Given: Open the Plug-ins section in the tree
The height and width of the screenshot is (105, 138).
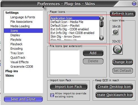Looking at the screenshot, I should 12,71.
